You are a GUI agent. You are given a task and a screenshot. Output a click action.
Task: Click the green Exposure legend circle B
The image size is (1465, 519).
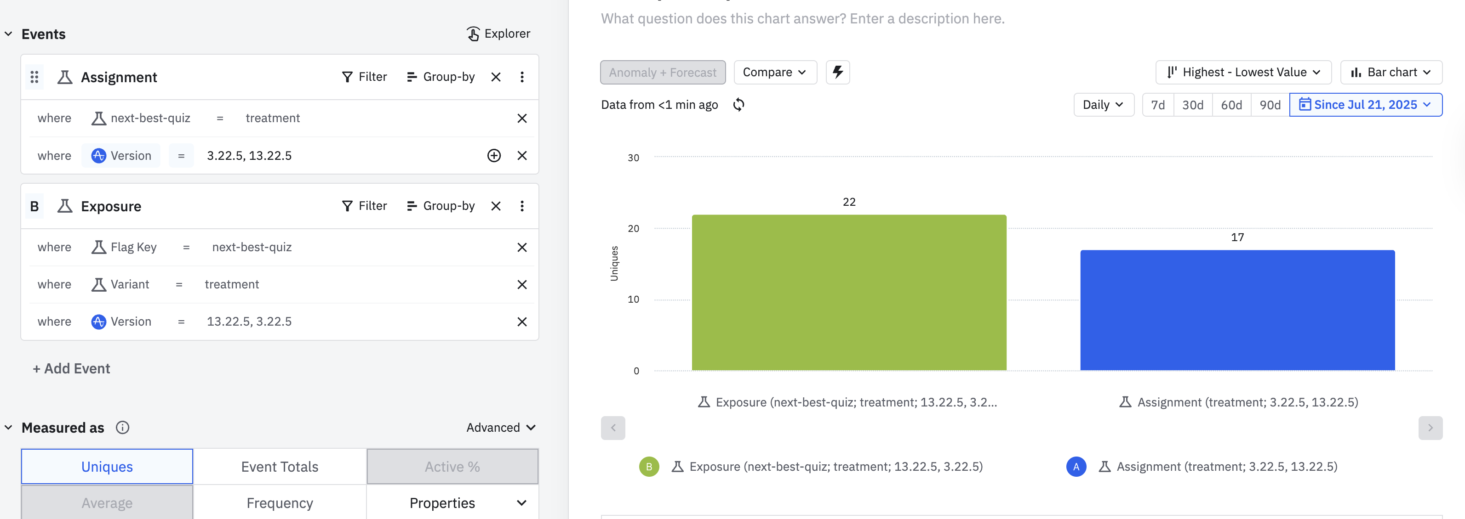[649, 467]
